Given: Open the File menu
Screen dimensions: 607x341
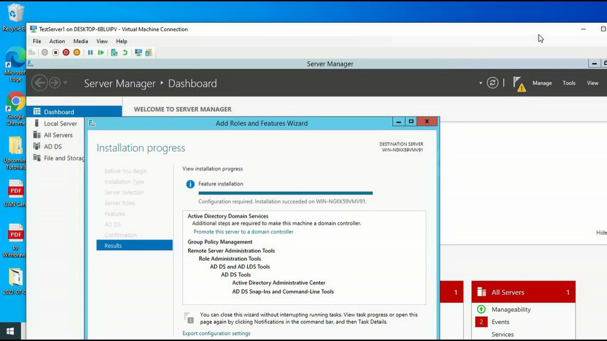Looking at the screenshot, I should [x=37, y=41].
